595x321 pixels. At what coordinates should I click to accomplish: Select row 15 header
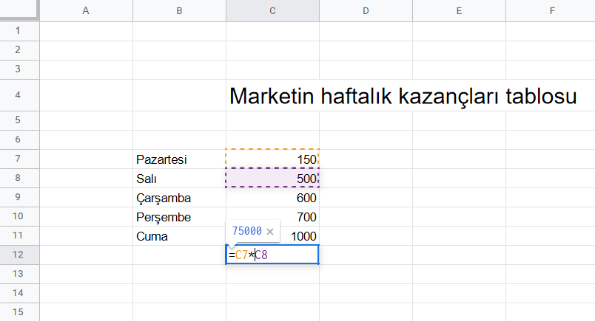pyautogui.click(x=19, y=312)
